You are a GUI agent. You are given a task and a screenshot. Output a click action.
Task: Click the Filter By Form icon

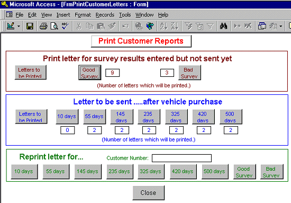(199, 26)
